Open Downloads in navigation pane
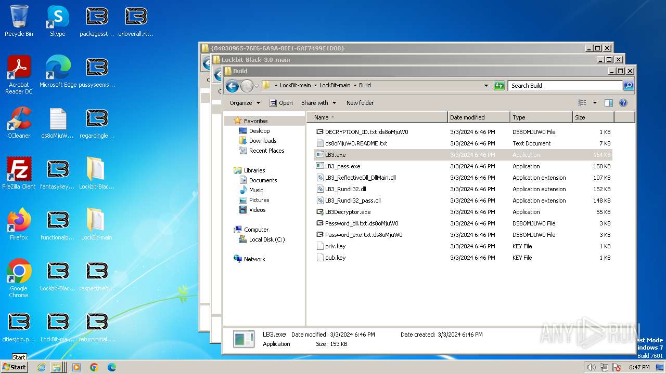 [x=263, y=141]
